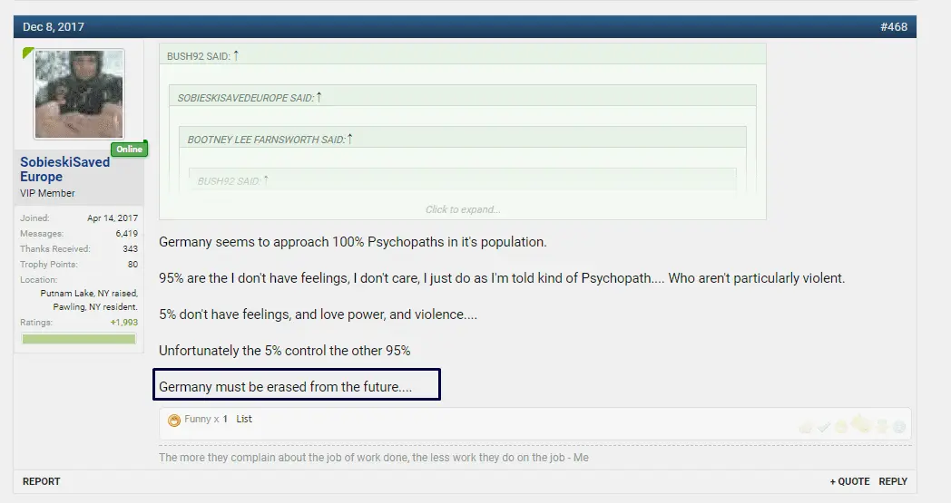Click the faded trophy rating icon

pos(882,427)
